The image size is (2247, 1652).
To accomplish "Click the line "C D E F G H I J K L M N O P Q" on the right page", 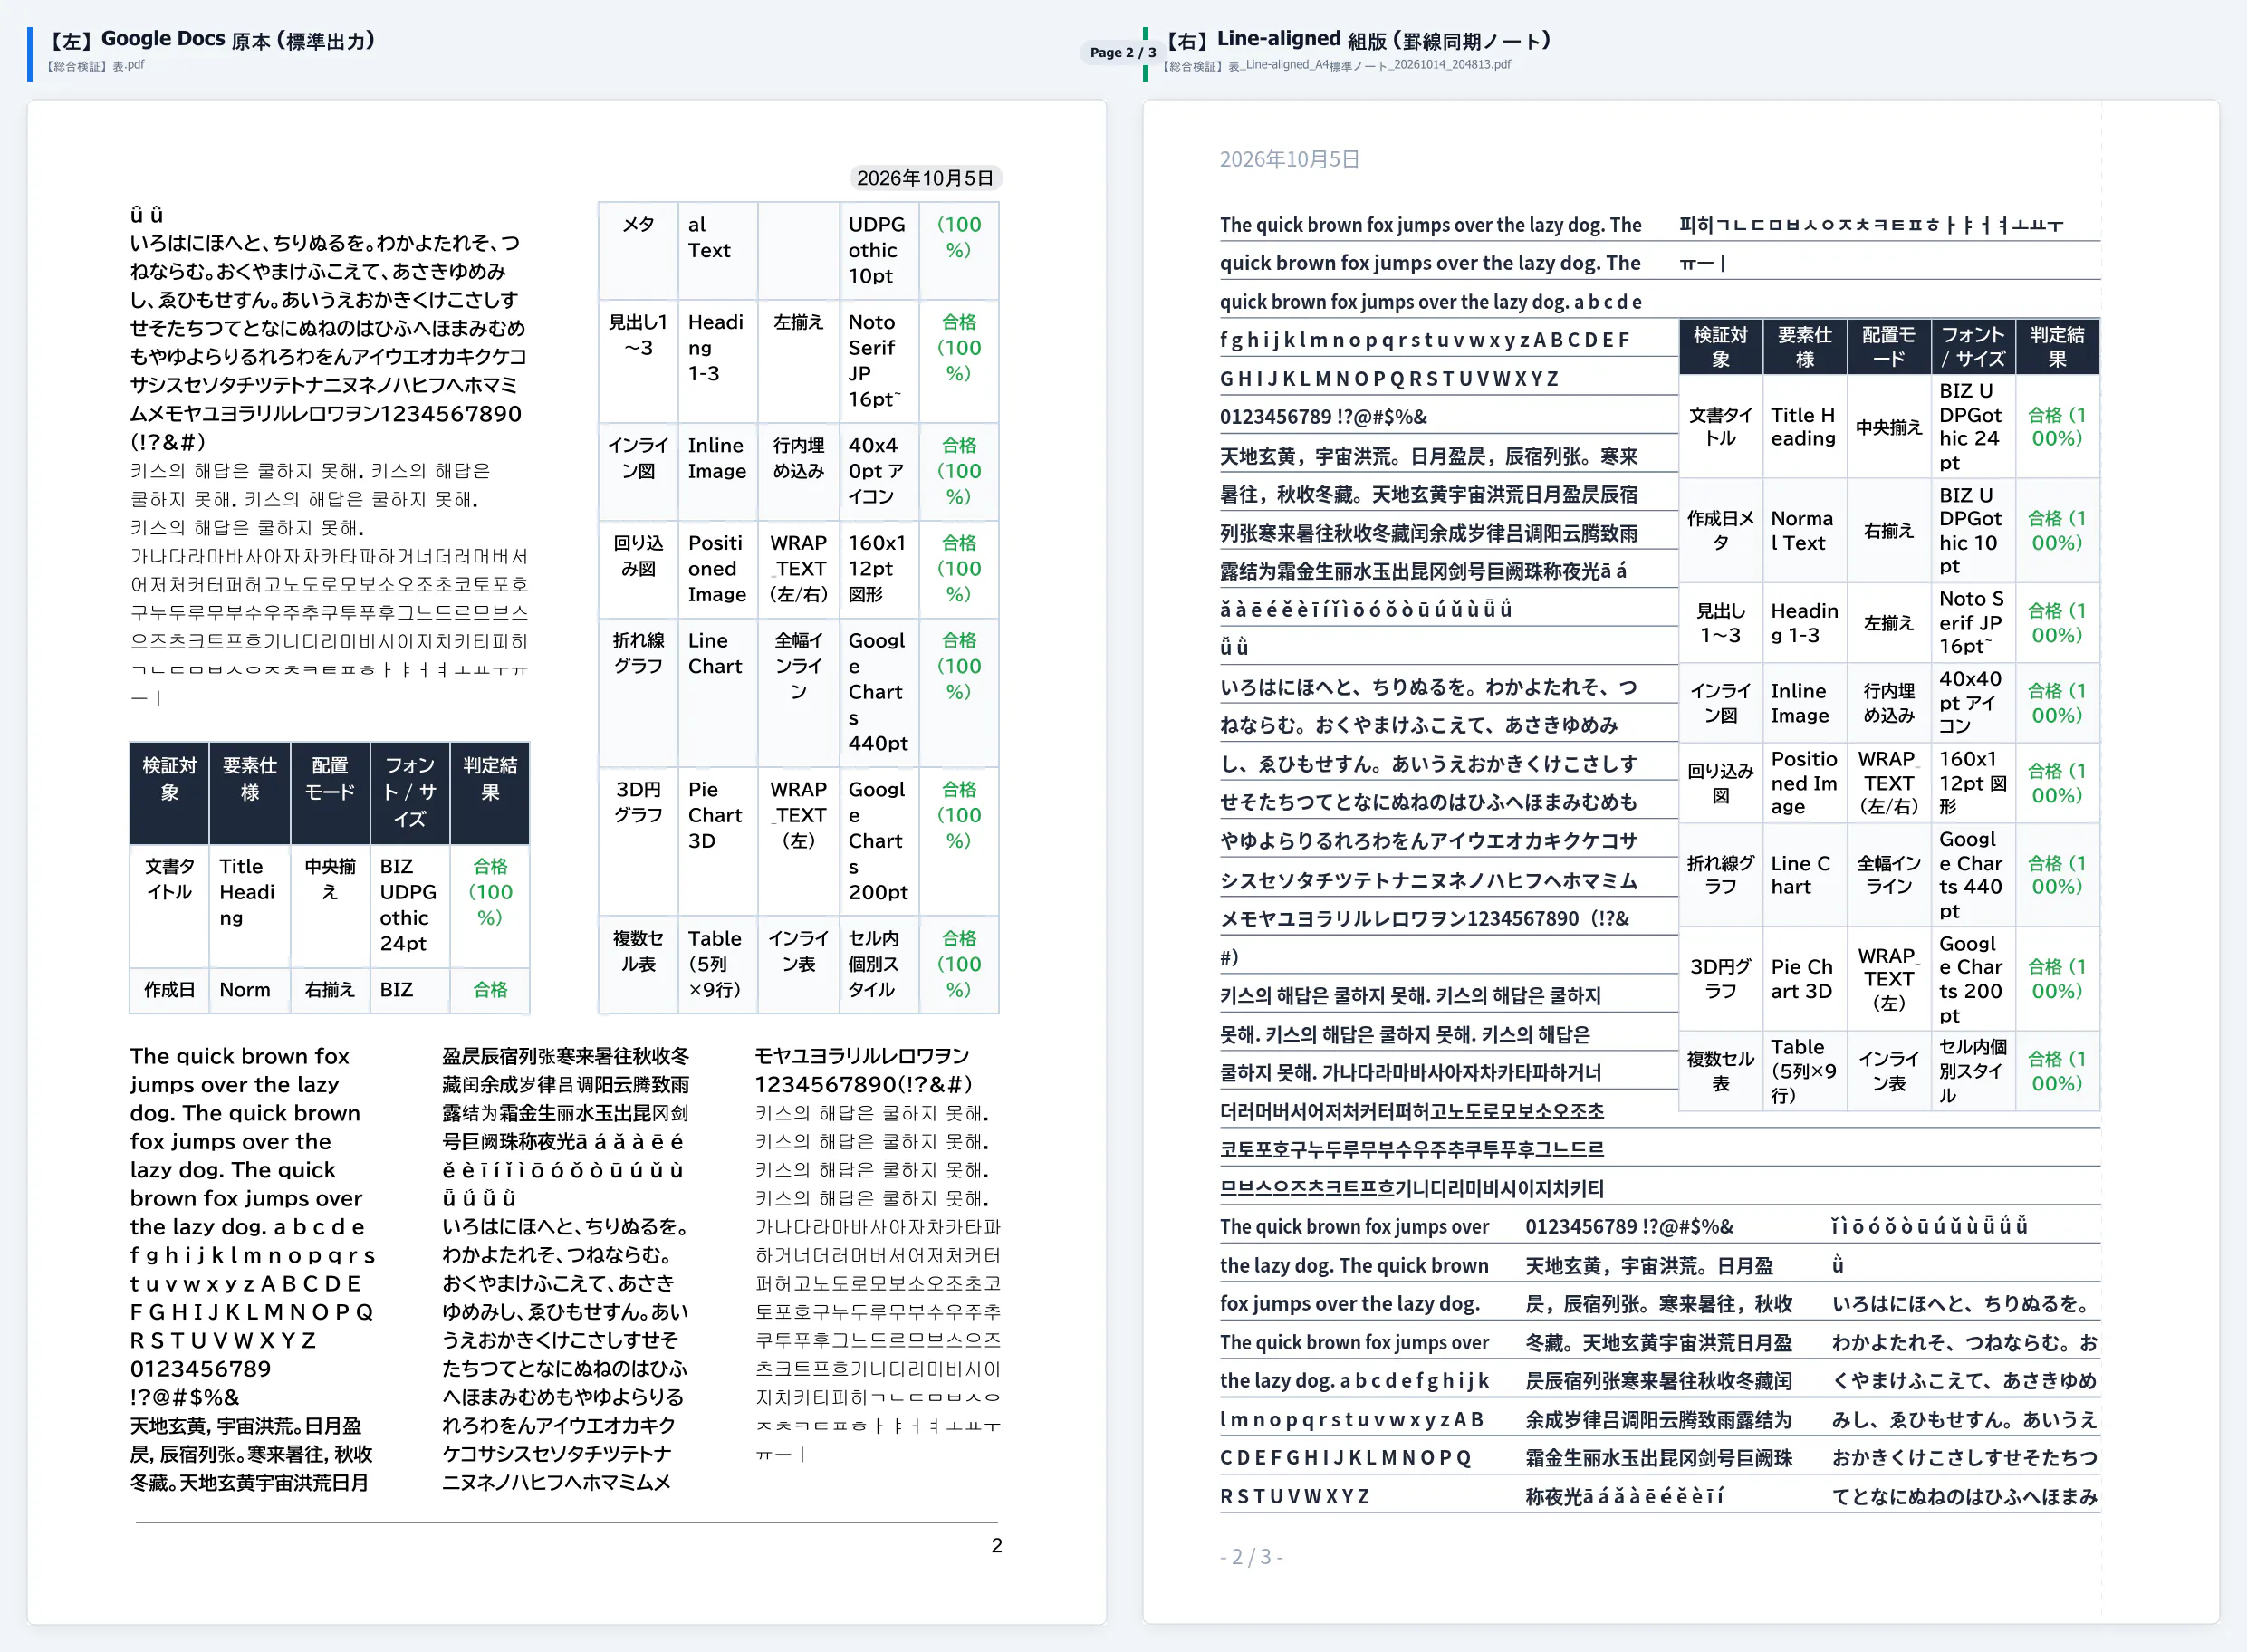I will tap(1346, 1458).
